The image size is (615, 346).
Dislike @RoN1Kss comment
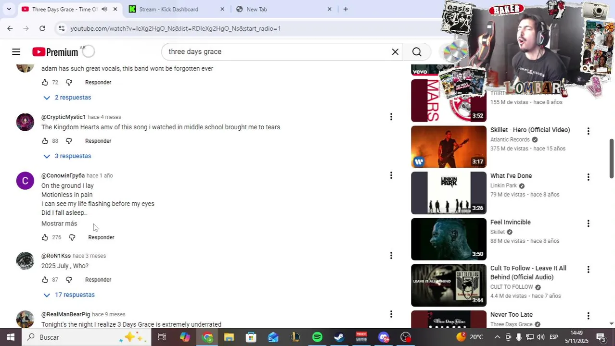click(69, 280)
